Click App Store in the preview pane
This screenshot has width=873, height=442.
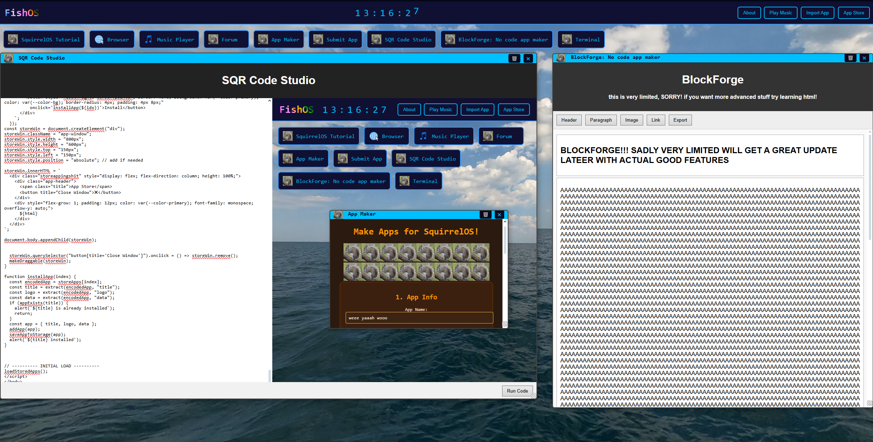[514, 109]
